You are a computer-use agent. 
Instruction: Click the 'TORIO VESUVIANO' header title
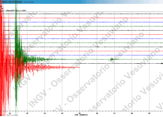pos(11,2)
